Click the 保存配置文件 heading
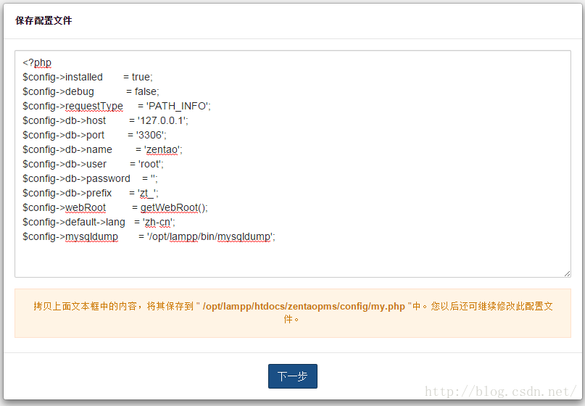This screenshot has height=406, width=585. (43, 20)
